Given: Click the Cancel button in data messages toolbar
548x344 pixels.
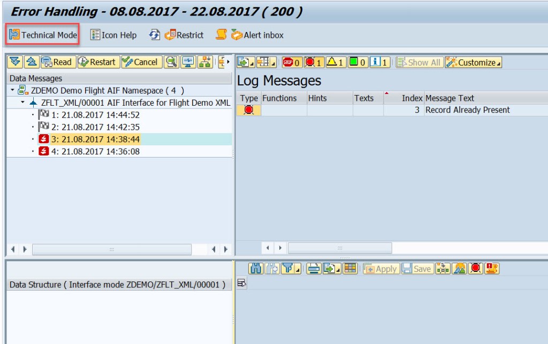Looking at the screenshot, I should (x=141, y=62).
